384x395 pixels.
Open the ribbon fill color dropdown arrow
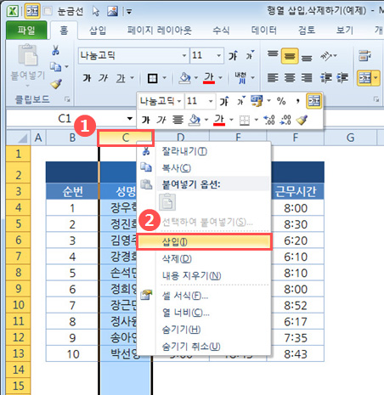coord(195,78)
